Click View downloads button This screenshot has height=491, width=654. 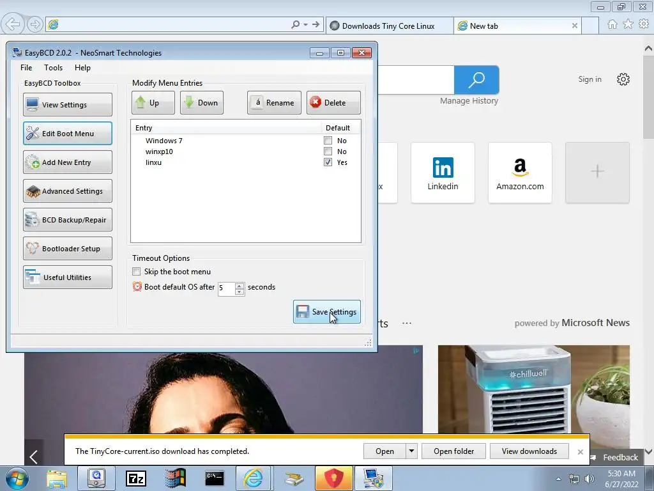[529, 451]
